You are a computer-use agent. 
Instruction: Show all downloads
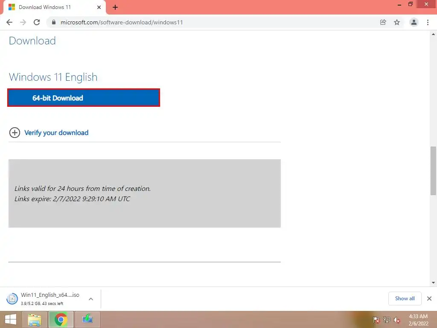click(x=405, y=299)
